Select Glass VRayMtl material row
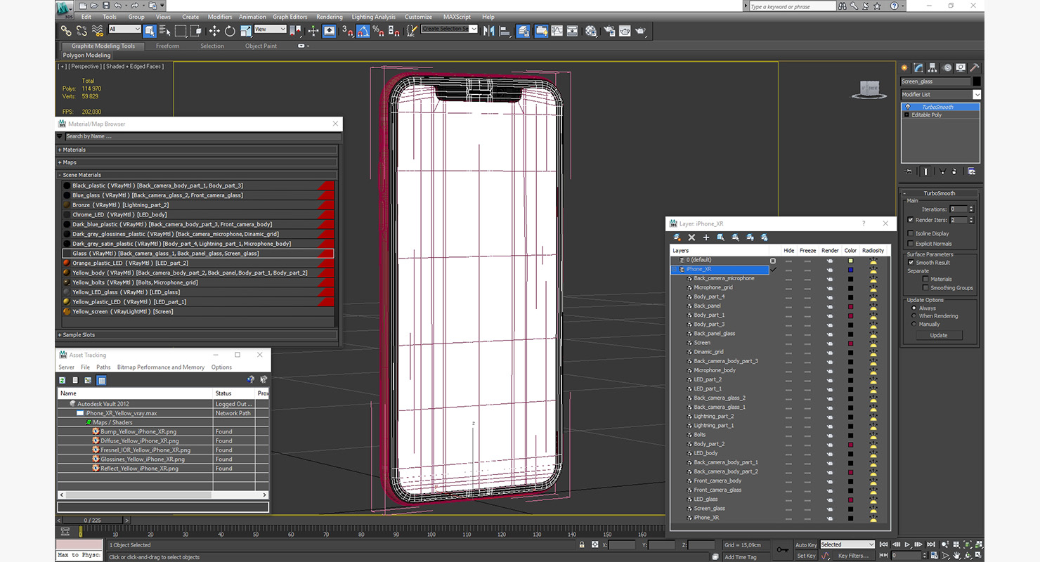This screenshot has width=1040, height=562. point(197,254)
